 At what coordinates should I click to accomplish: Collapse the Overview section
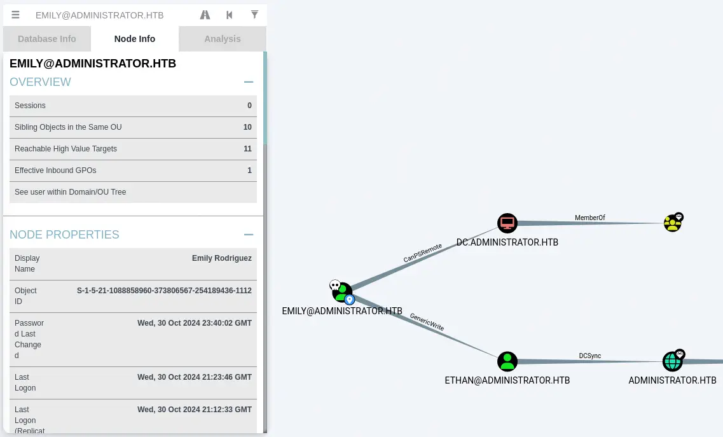[249, 82]
